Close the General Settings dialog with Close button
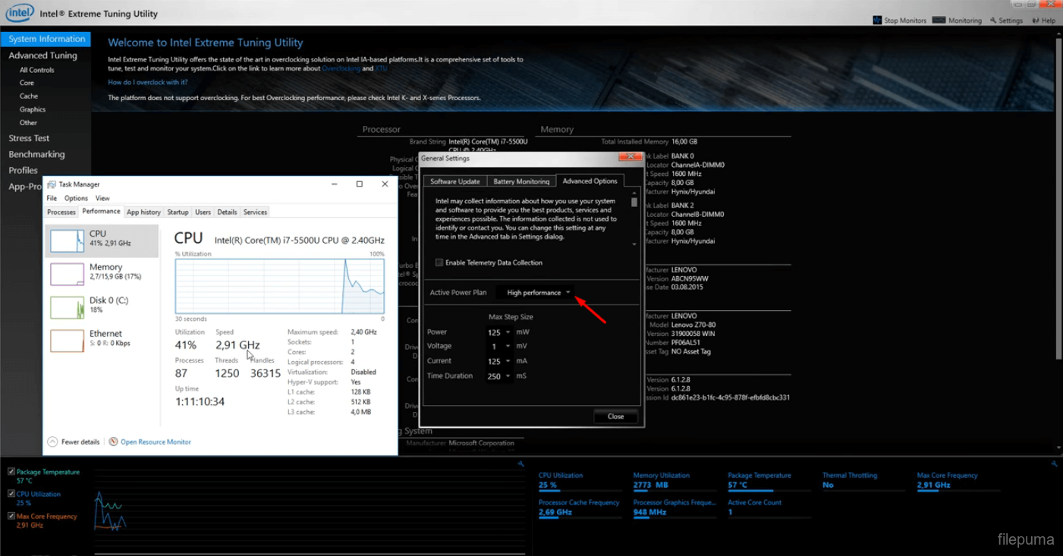Viewport: 1063px width, 556px height. click(615, 416)
